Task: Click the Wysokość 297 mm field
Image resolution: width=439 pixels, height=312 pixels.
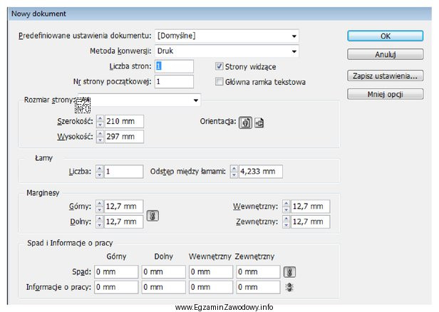Action: (x=124, y=137)
